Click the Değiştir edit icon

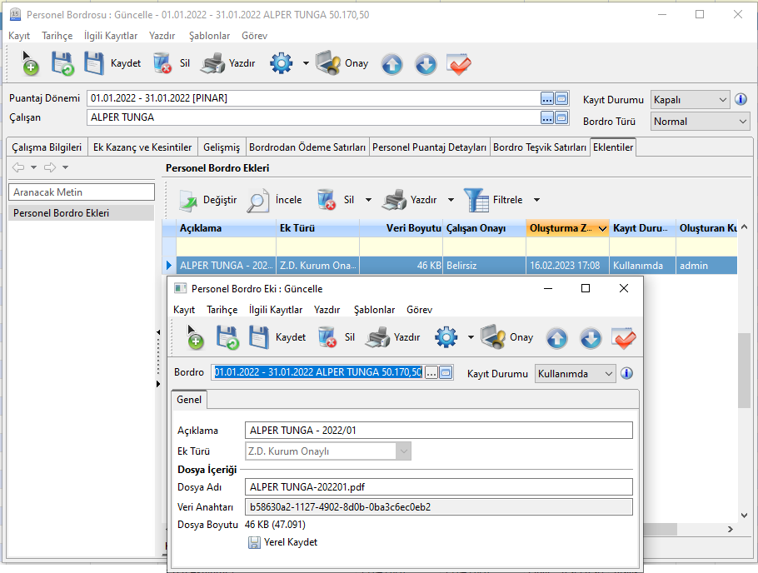click(x=188, y=200)
